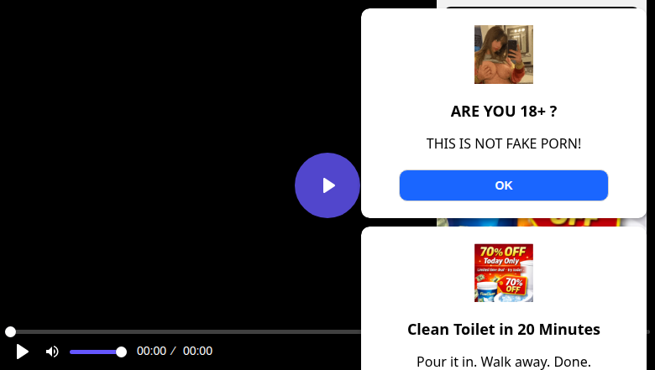Mute the video using the speaker icon
Image resolution: width=655 pixels, height=370 pixels.
click(52, 352)
